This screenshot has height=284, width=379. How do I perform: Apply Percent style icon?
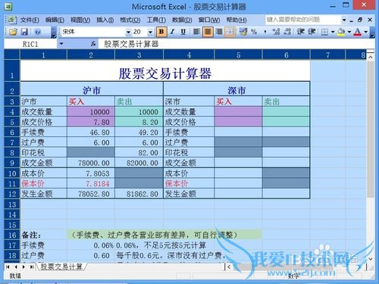(x=254, y=32)
